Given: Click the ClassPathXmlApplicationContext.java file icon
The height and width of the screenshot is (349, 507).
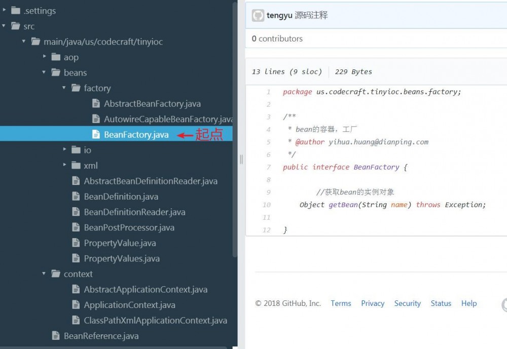Looking at the screenshot, I should (x=76, y=320).
